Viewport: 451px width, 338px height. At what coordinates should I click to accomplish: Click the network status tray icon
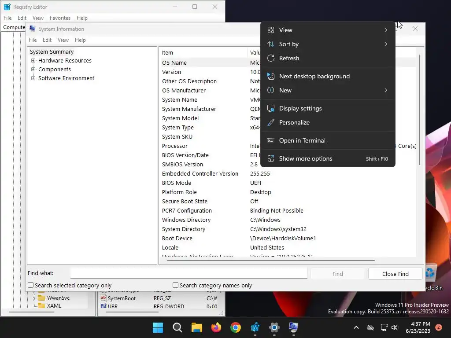[384, 327]
